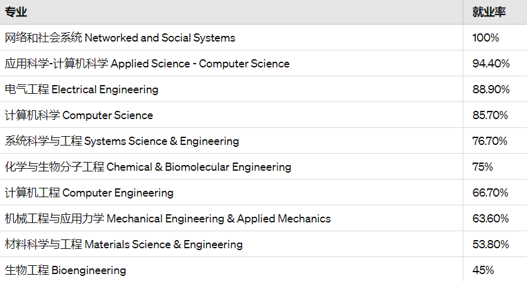Click the 85.70% employment rate cell
Viewport: 527px width, 281px height.
point(495,115)
